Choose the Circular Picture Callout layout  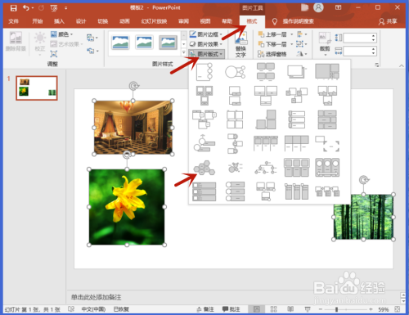(236, 72)
